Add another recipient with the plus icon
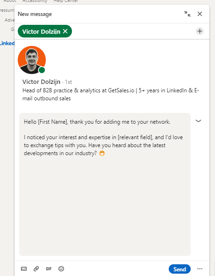215x276 pixels. pos(200,31)
